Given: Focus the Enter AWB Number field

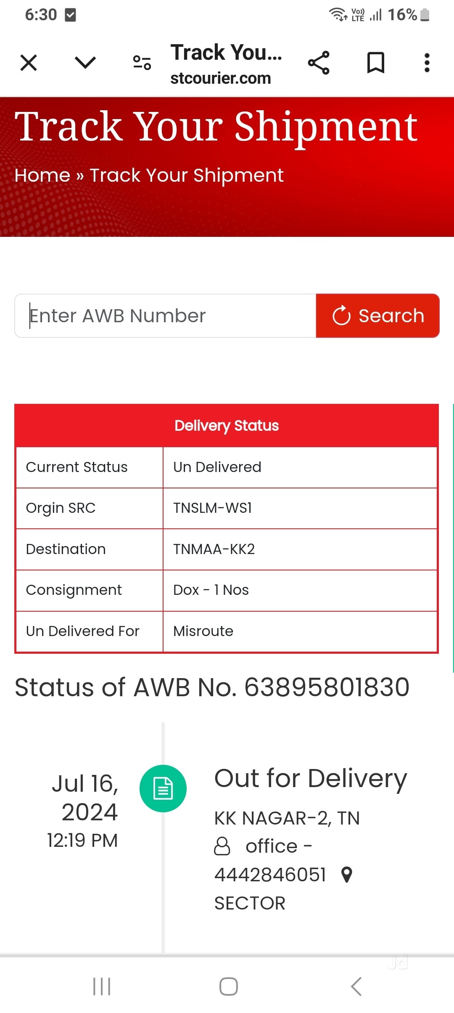Looking at the screenshot, I should point(166,316).
